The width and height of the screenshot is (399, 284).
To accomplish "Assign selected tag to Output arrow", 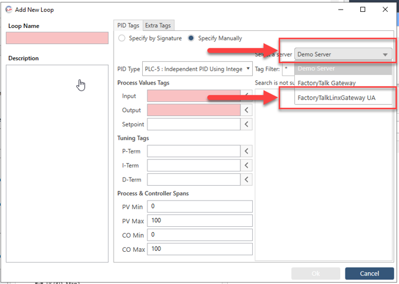I will (246, 110).
